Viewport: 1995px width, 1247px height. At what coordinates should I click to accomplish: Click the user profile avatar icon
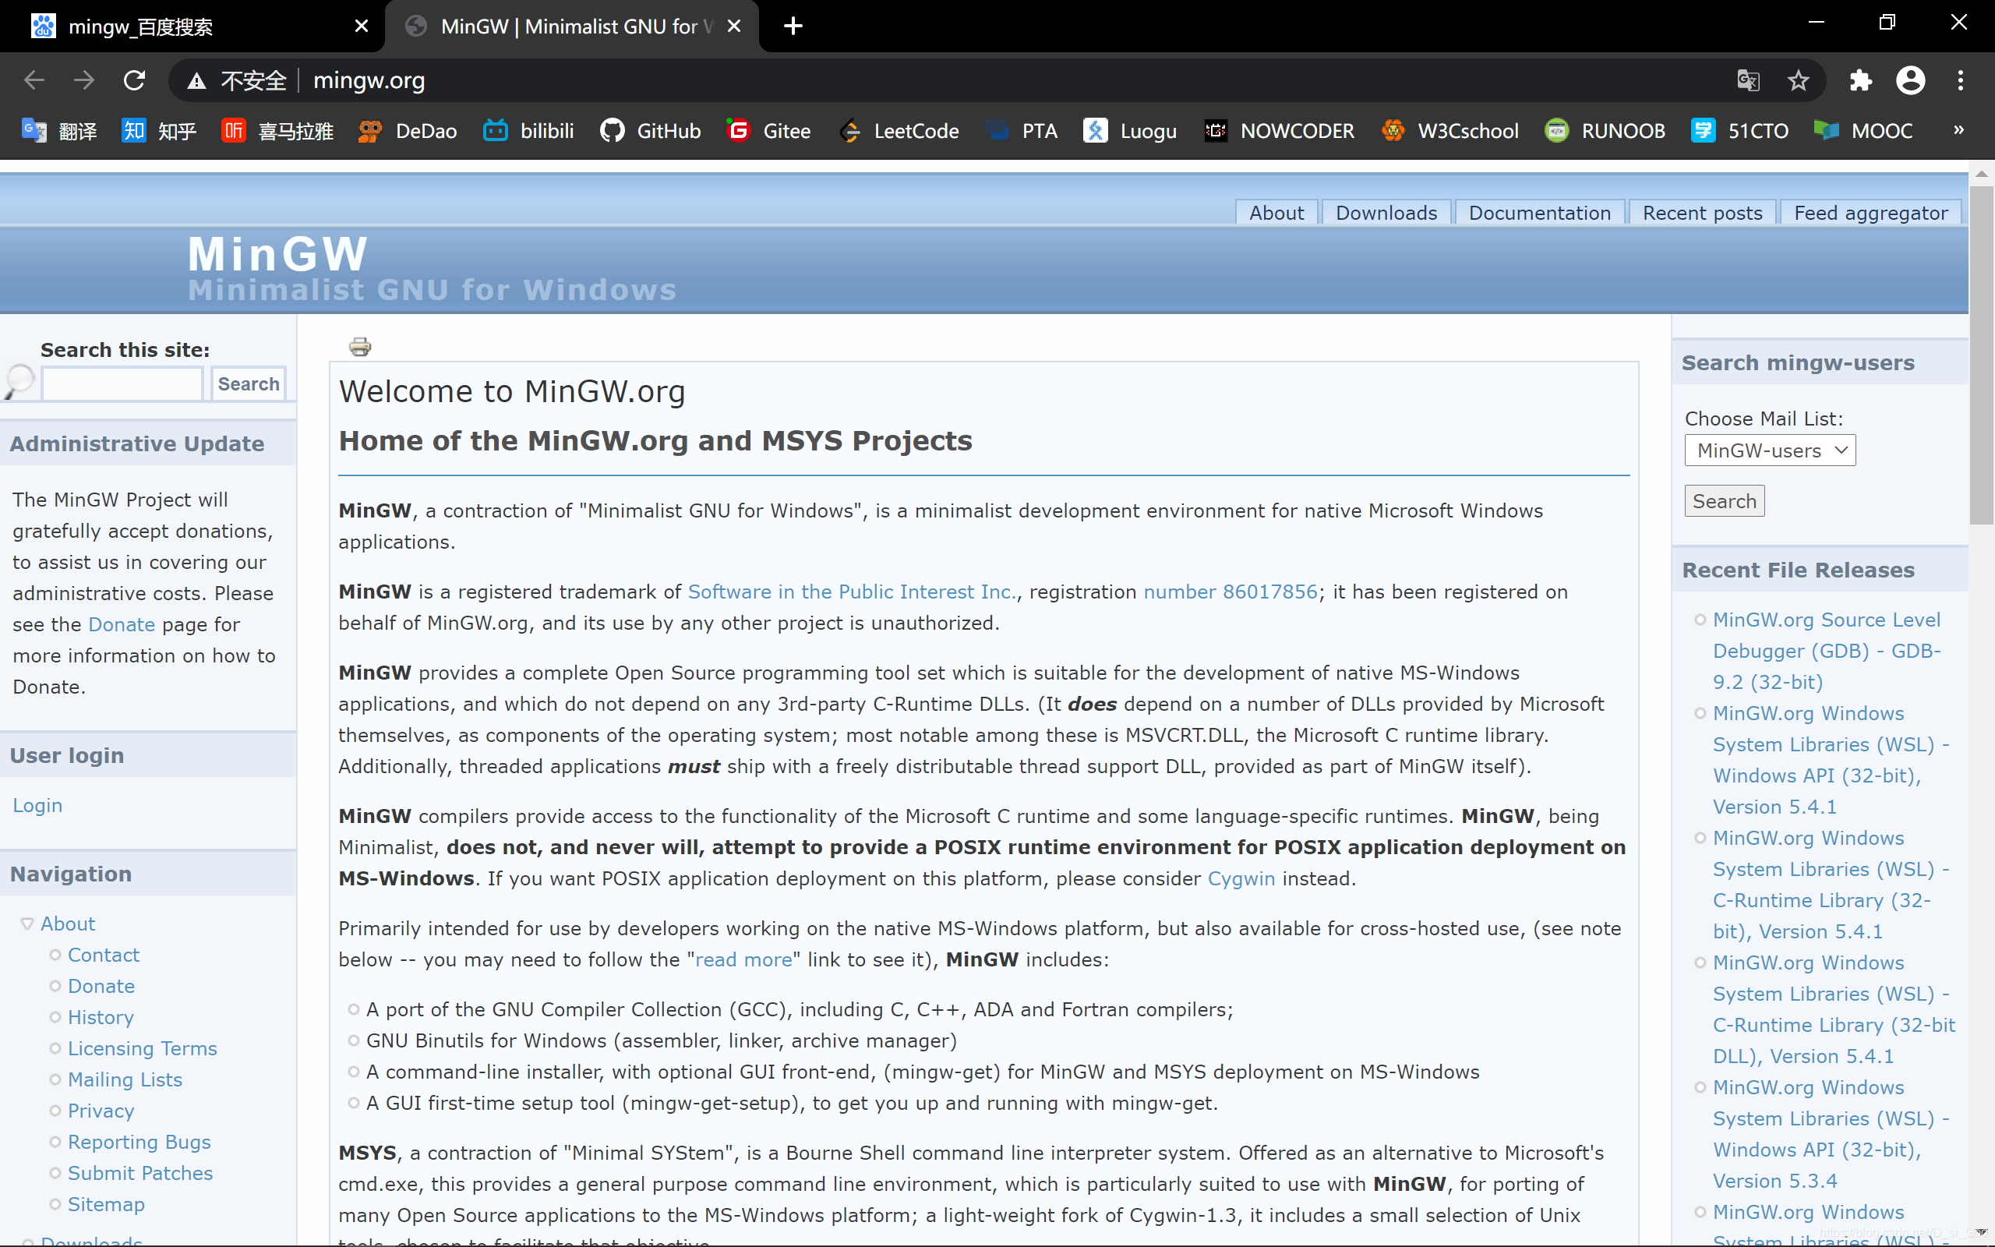pyautogui.click(x=1910, y=80)
